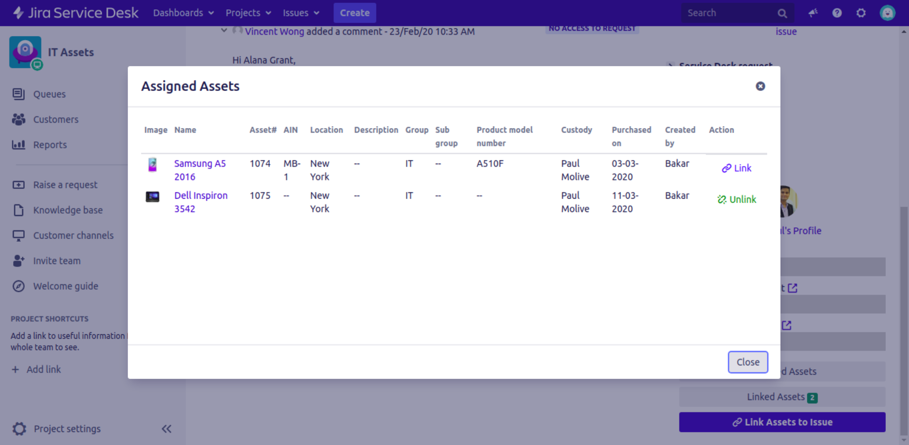
Task: Link the Samsung A5 2016 asset
Action: coord(737,168)
